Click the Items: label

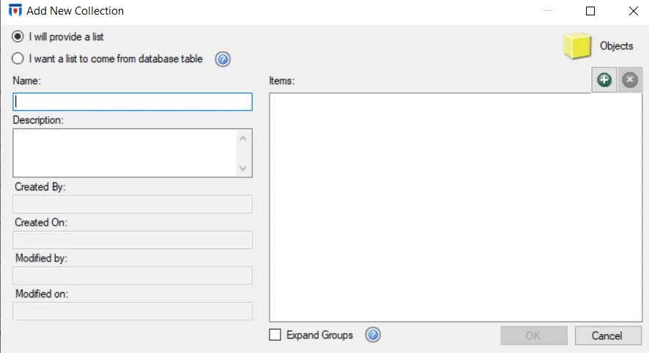[281, 81]
